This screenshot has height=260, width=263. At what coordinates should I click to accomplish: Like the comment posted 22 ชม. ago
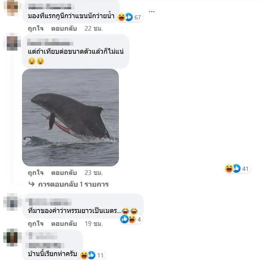36,28
